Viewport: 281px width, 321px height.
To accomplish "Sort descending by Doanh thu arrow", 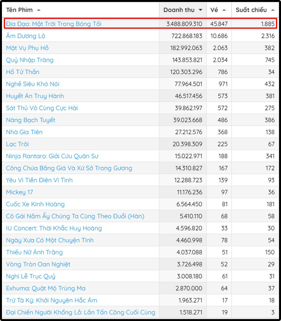I will [x=200, y=10].
